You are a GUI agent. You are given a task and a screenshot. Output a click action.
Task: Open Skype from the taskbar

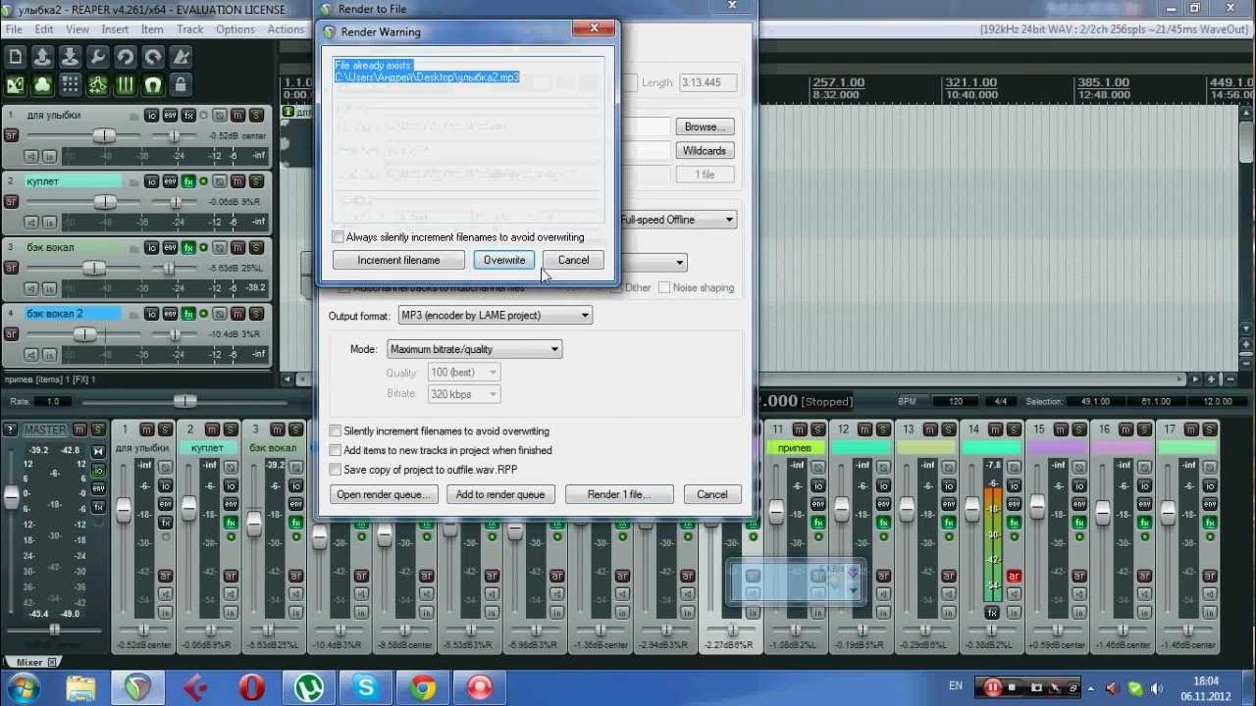pos(366,688)
